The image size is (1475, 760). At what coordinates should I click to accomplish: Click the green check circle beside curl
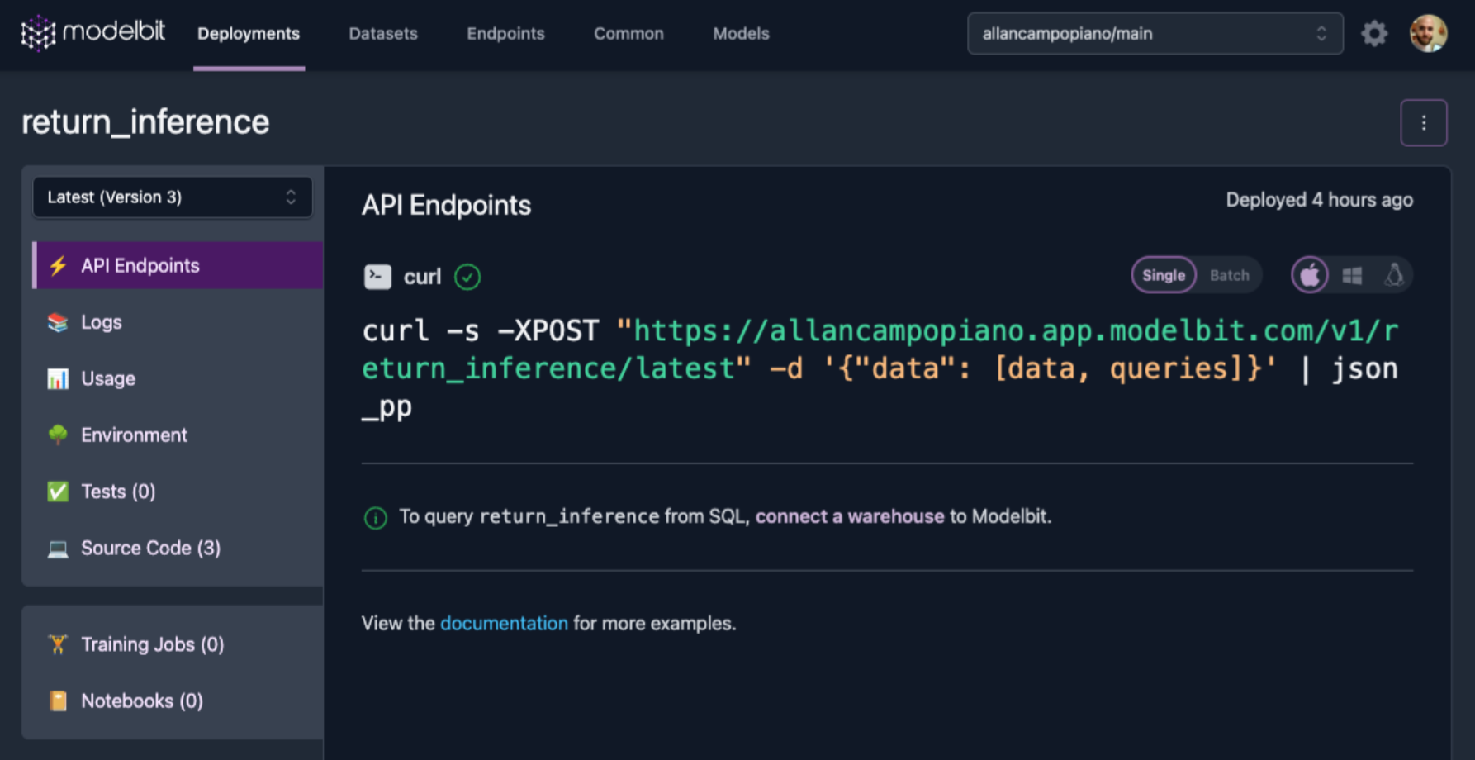(467, 277)
